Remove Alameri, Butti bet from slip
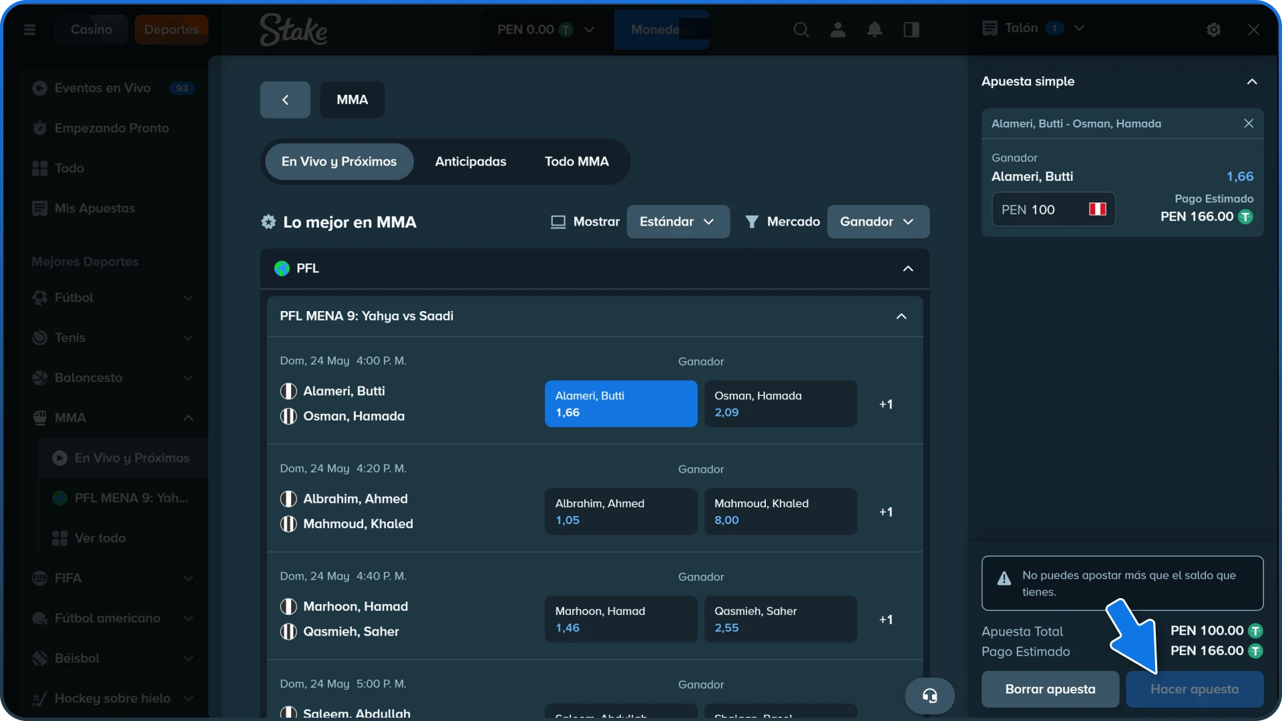 pos(1248,124)
